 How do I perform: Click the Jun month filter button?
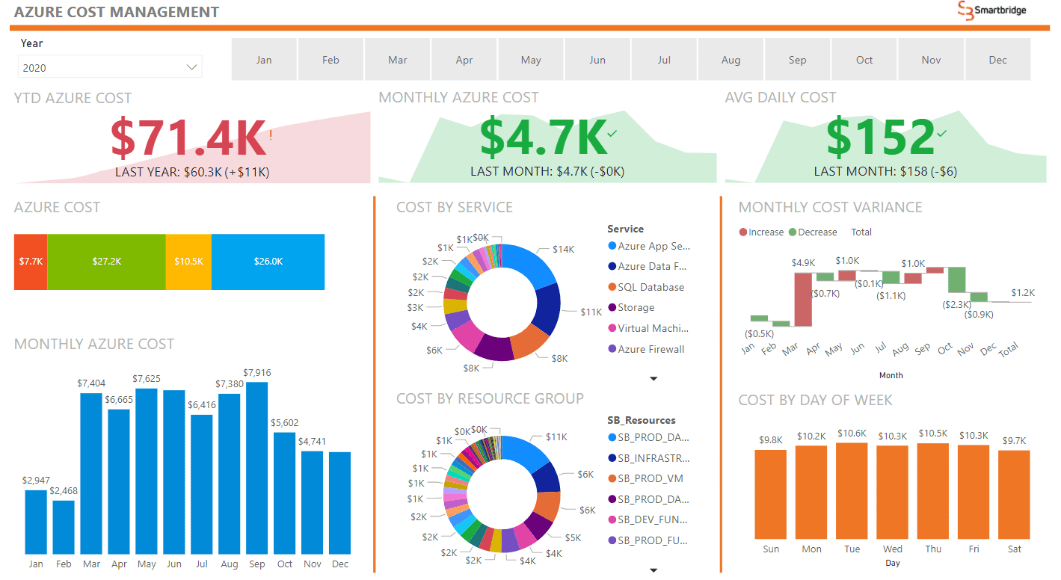point(597,59)
